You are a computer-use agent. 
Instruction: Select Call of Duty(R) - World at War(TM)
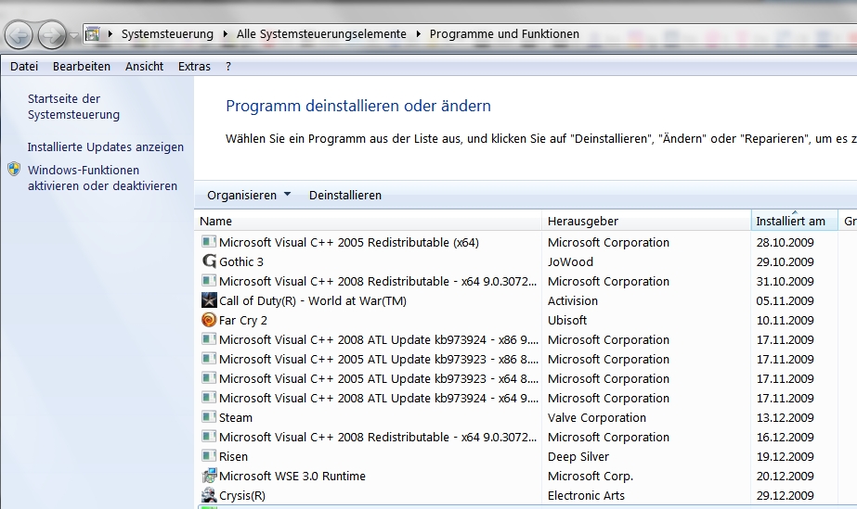(x=313, y=301)
